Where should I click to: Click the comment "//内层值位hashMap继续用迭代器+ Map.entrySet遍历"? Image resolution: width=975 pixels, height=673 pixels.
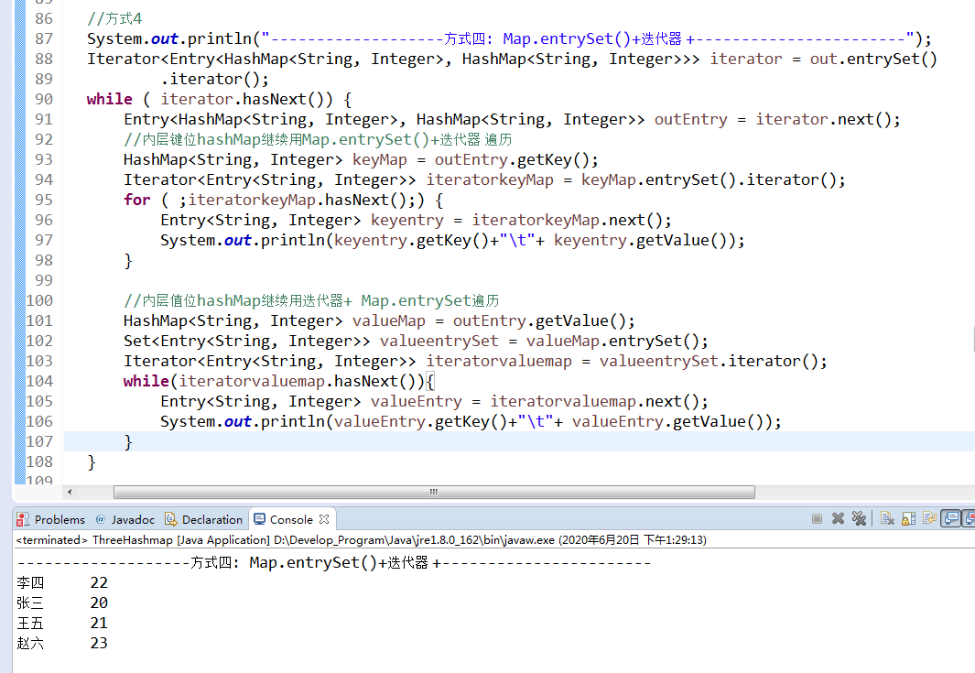pos(311,300)
